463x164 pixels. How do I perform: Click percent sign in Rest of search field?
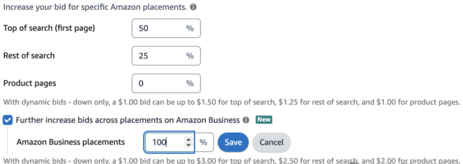click(190, 56)
